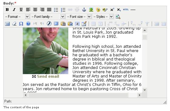Apply justify full alignment
The height and width of the screenshot is (111, 170).
49,10
